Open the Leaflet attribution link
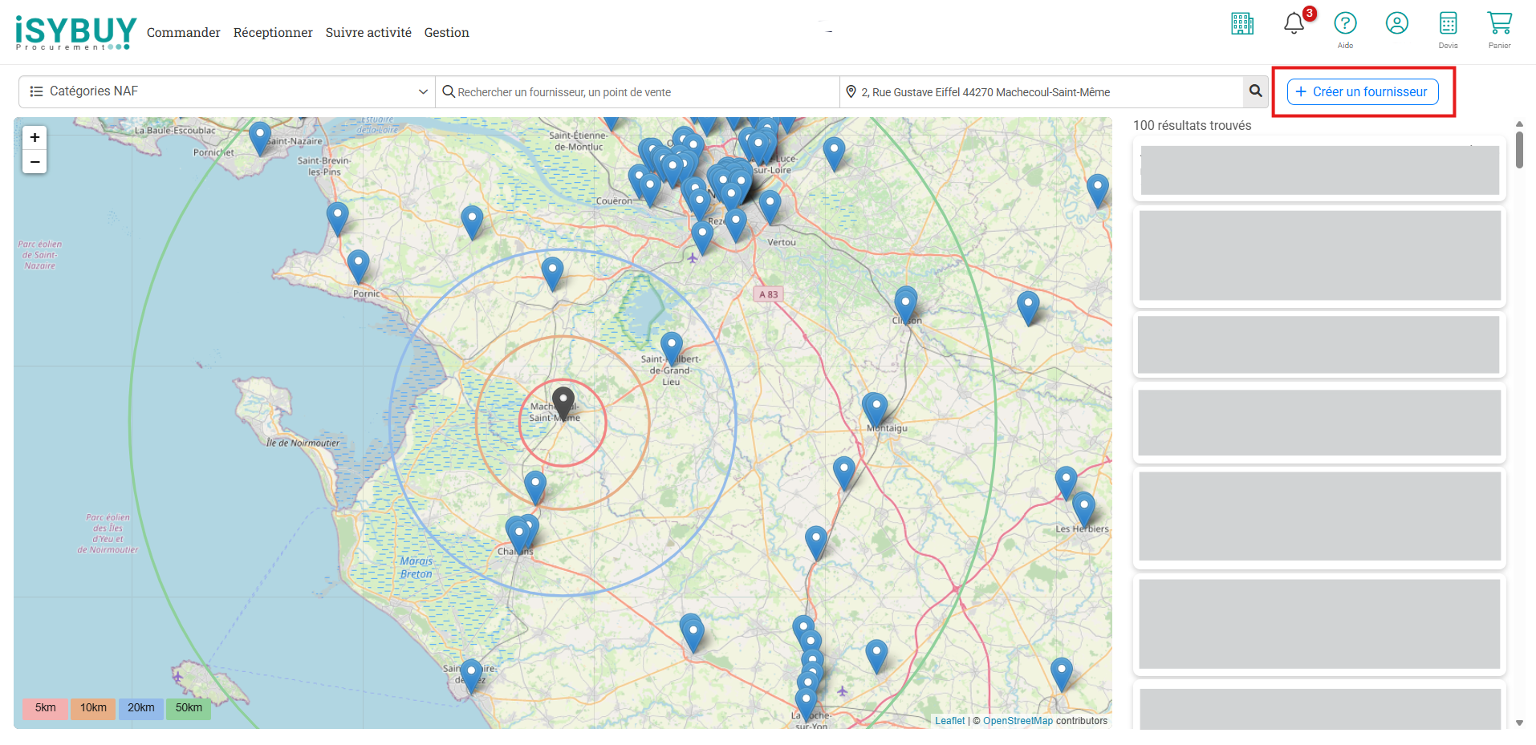1536x745 pixels. [949, 721]
